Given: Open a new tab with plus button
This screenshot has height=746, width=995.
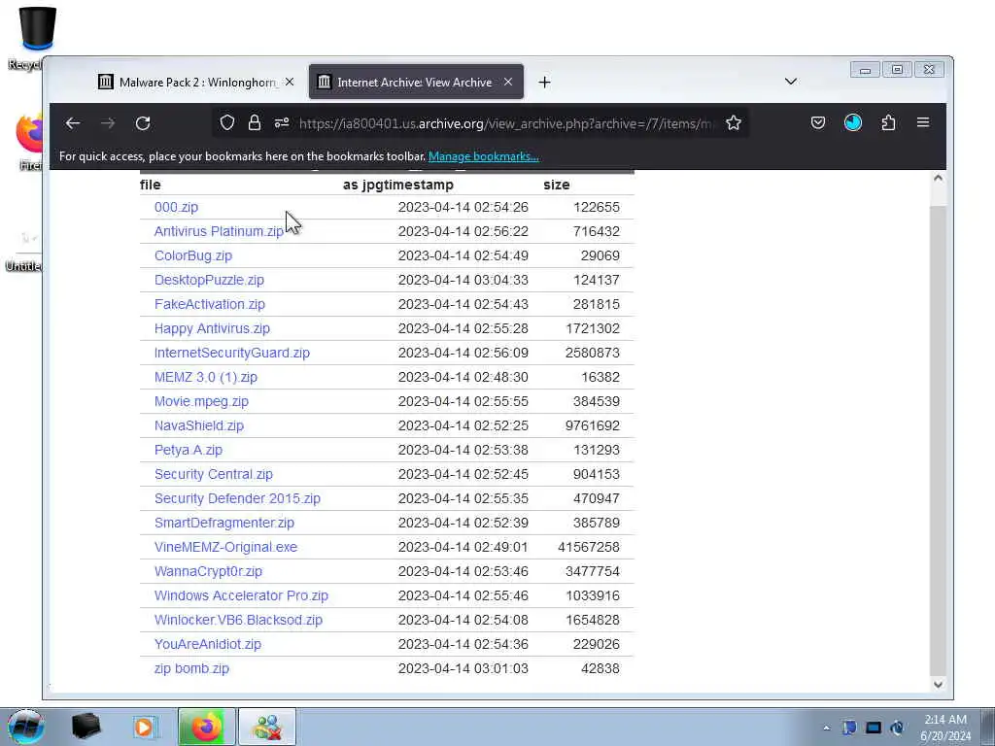Looking at the screenshot, I should [544, 82].
